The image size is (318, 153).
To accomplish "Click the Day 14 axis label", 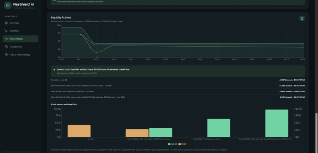I will [302, 59].
